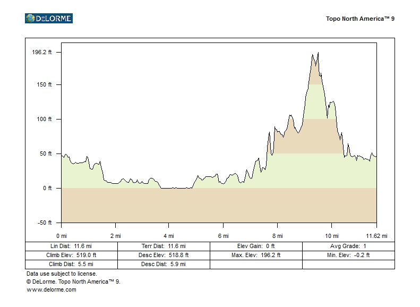Click the Min. Elev -0.2 ft cell
The width and height of the screenshot is (420, 307).
coord(348,255)
